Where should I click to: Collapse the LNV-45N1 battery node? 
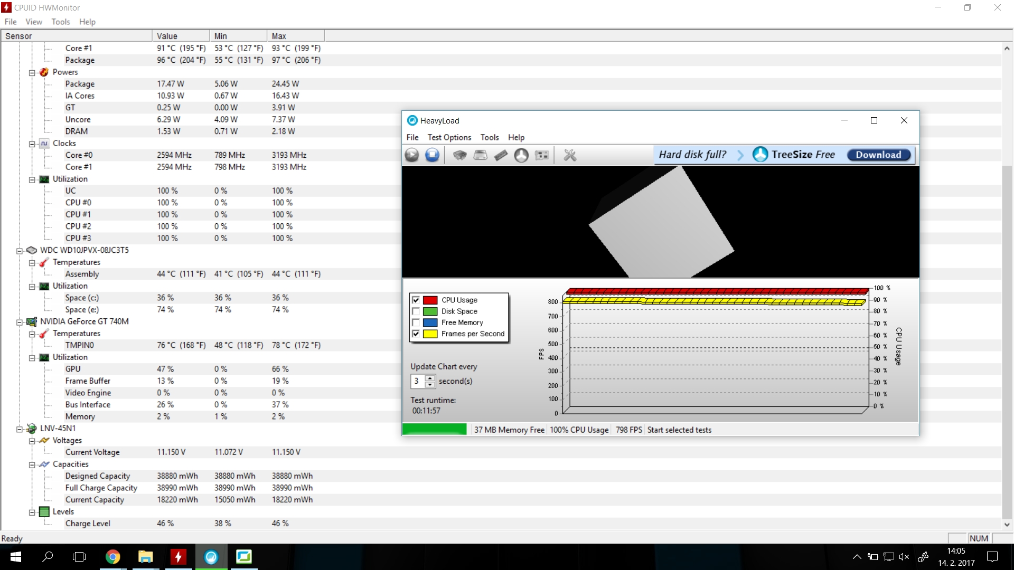20,429
